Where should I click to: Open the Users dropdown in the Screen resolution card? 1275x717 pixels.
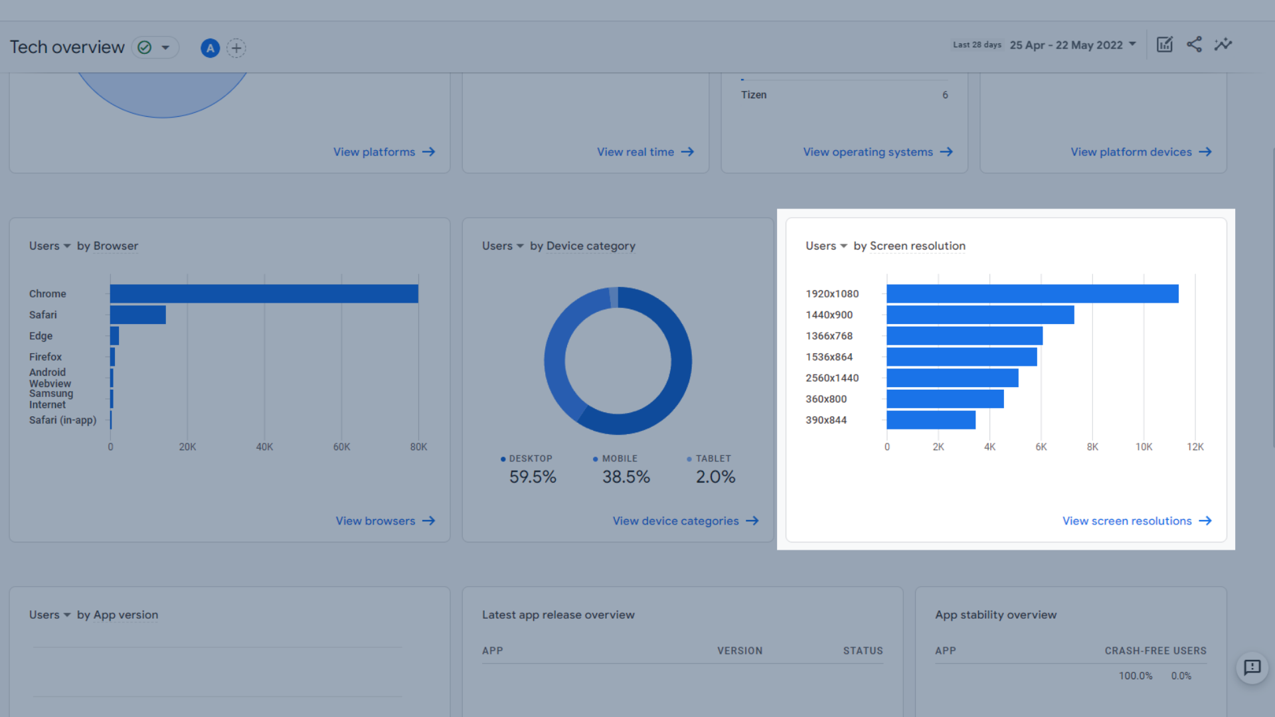tap(826, 246)
